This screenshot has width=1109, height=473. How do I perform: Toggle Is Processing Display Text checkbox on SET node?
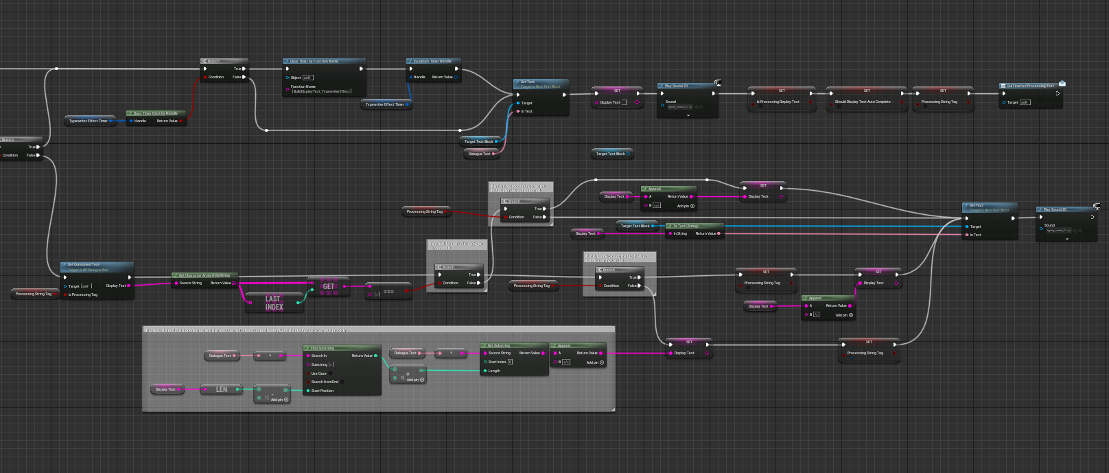[x=760, y=107]
